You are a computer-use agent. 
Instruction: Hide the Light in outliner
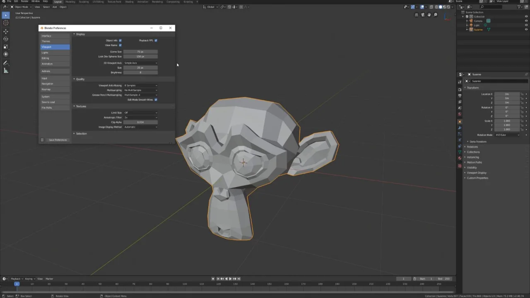526,25
